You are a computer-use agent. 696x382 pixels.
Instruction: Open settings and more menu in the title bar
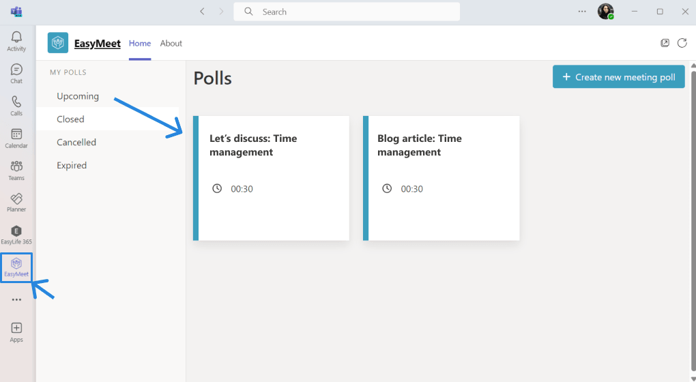pos(581,12)
